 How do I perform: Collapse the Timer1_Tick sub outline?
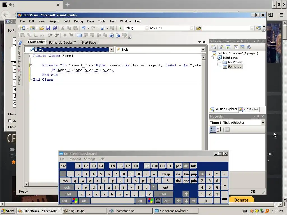(x=31, y=66)
